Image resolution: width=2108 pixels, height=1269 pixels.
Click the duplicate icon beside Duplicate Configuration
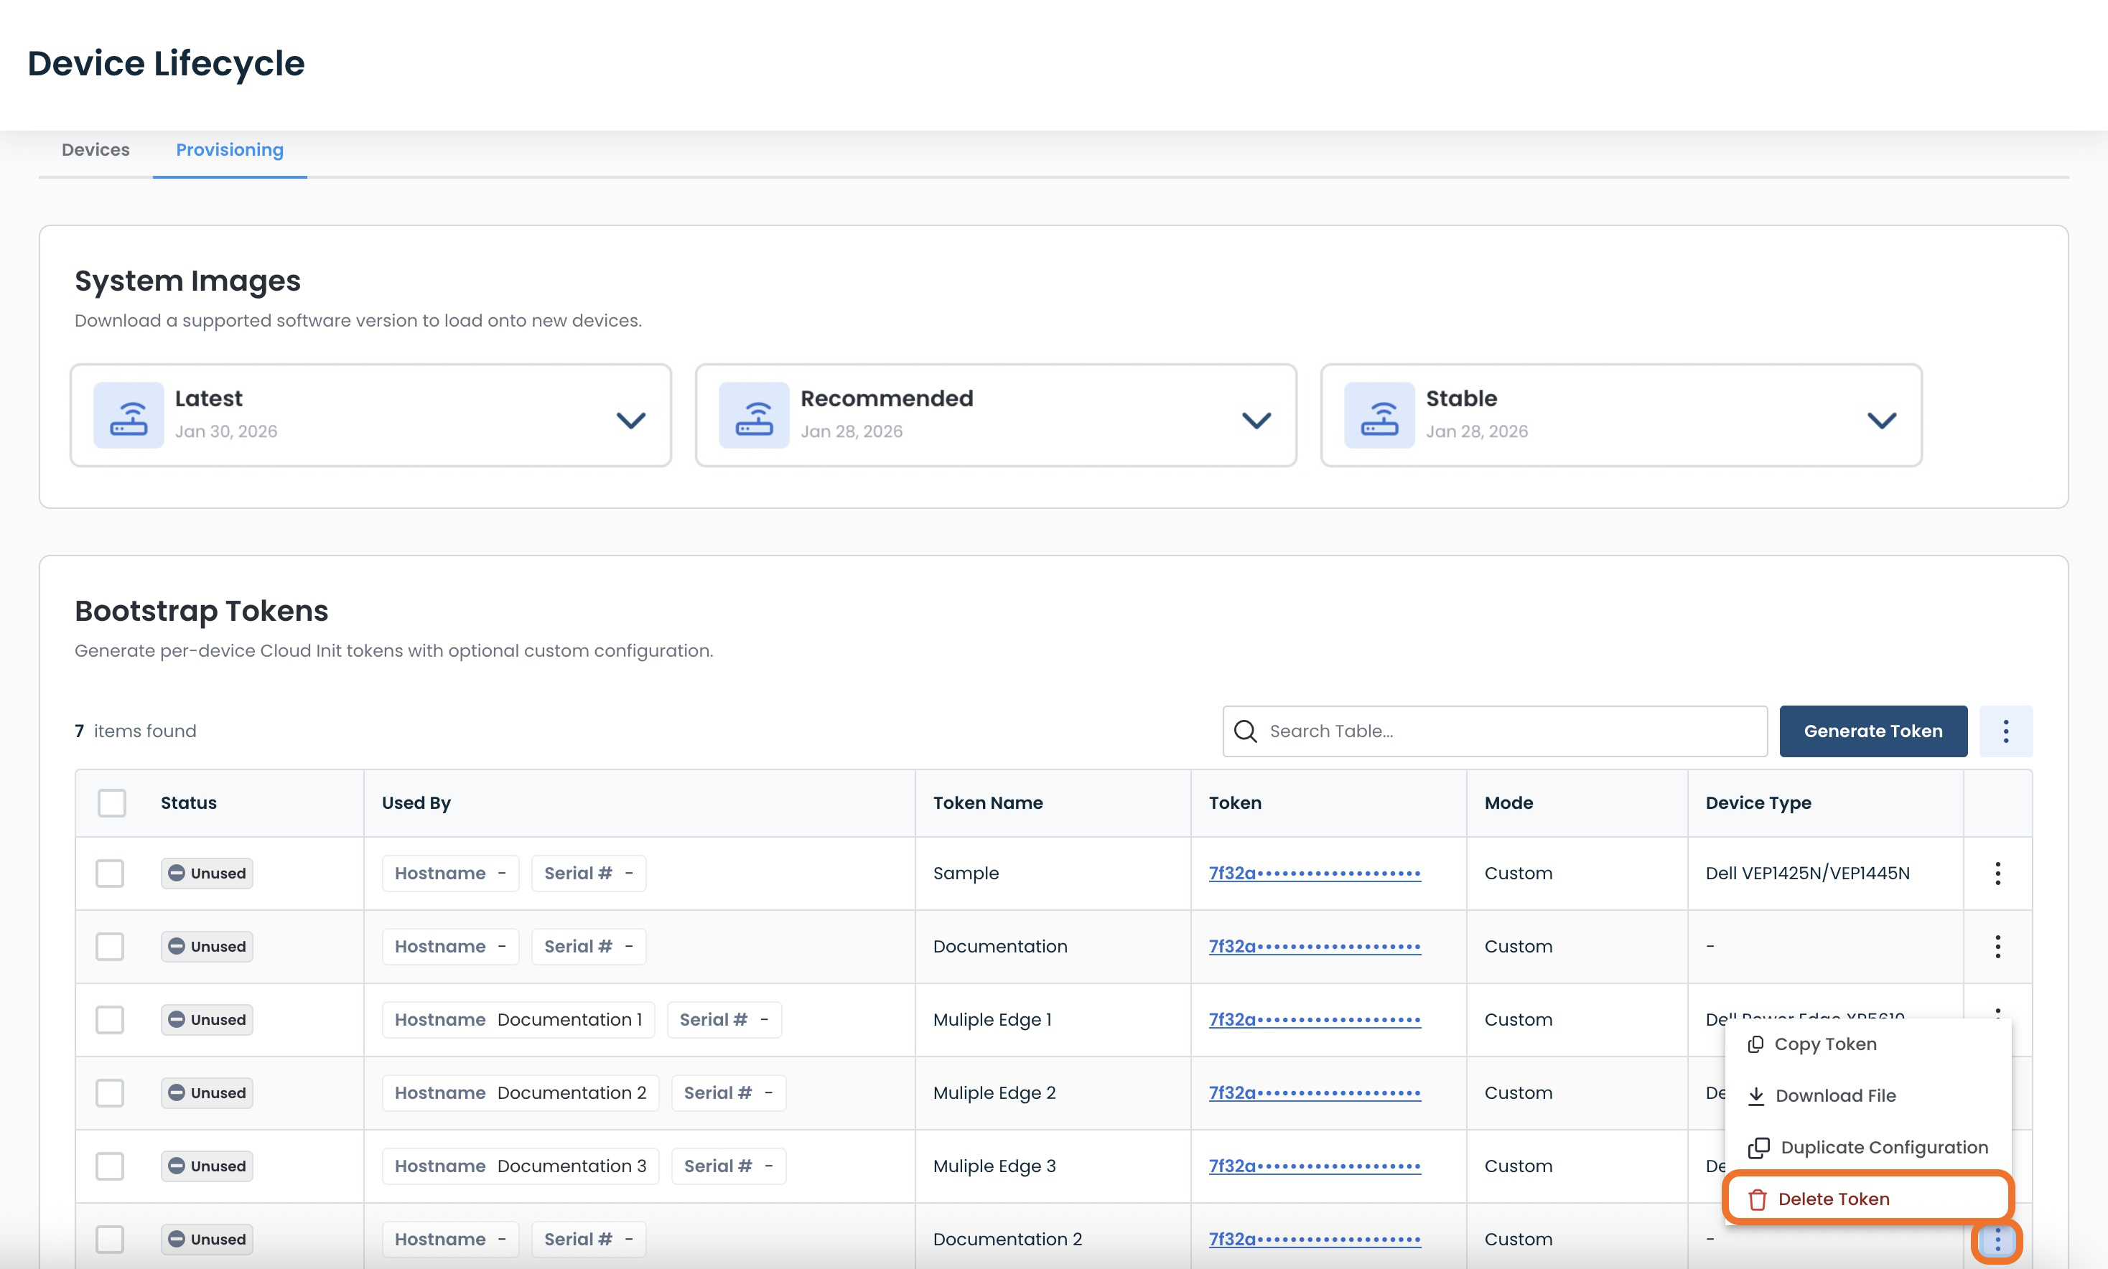(1758, 1148)
